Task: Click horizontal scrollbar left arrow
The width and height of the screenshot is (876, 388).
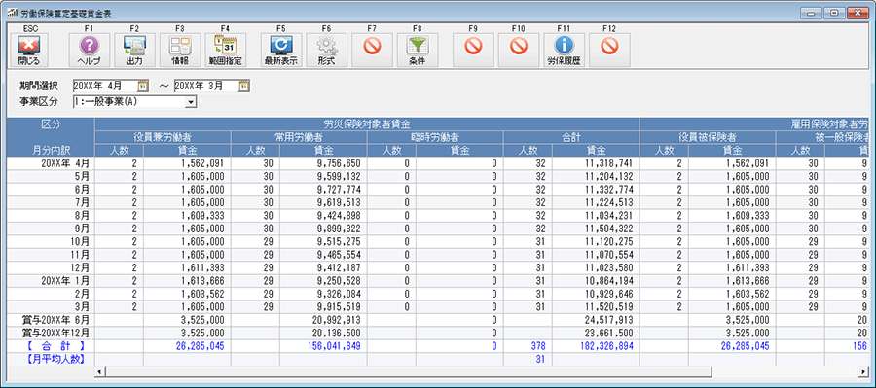Action: coord(100,371)
